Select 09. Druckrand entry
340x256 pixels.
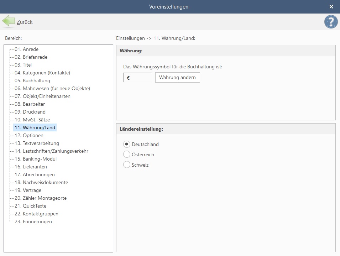pos(30,112)
